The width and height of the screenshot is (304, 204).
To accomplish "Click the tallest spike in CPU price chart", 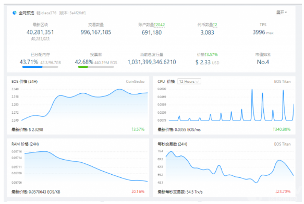I will coord(252,90).
